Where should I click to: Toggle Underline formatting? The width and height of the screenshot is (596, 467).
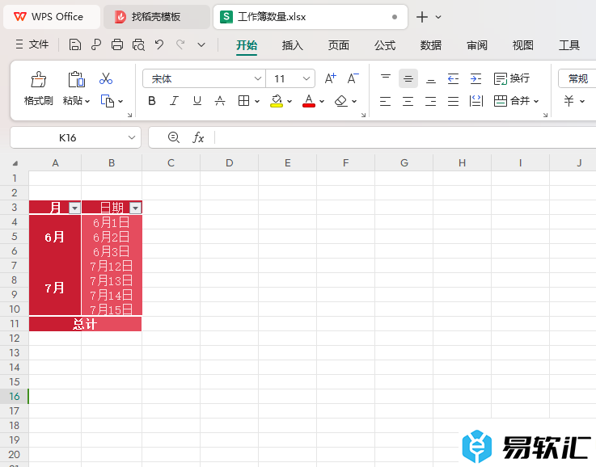pyautogui.click(x=197, y=101)
